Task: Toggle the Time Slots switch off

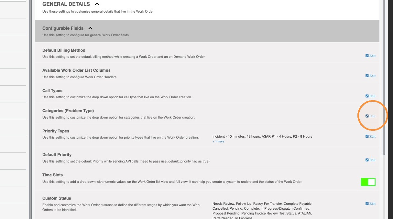Action: pos(368,182)
